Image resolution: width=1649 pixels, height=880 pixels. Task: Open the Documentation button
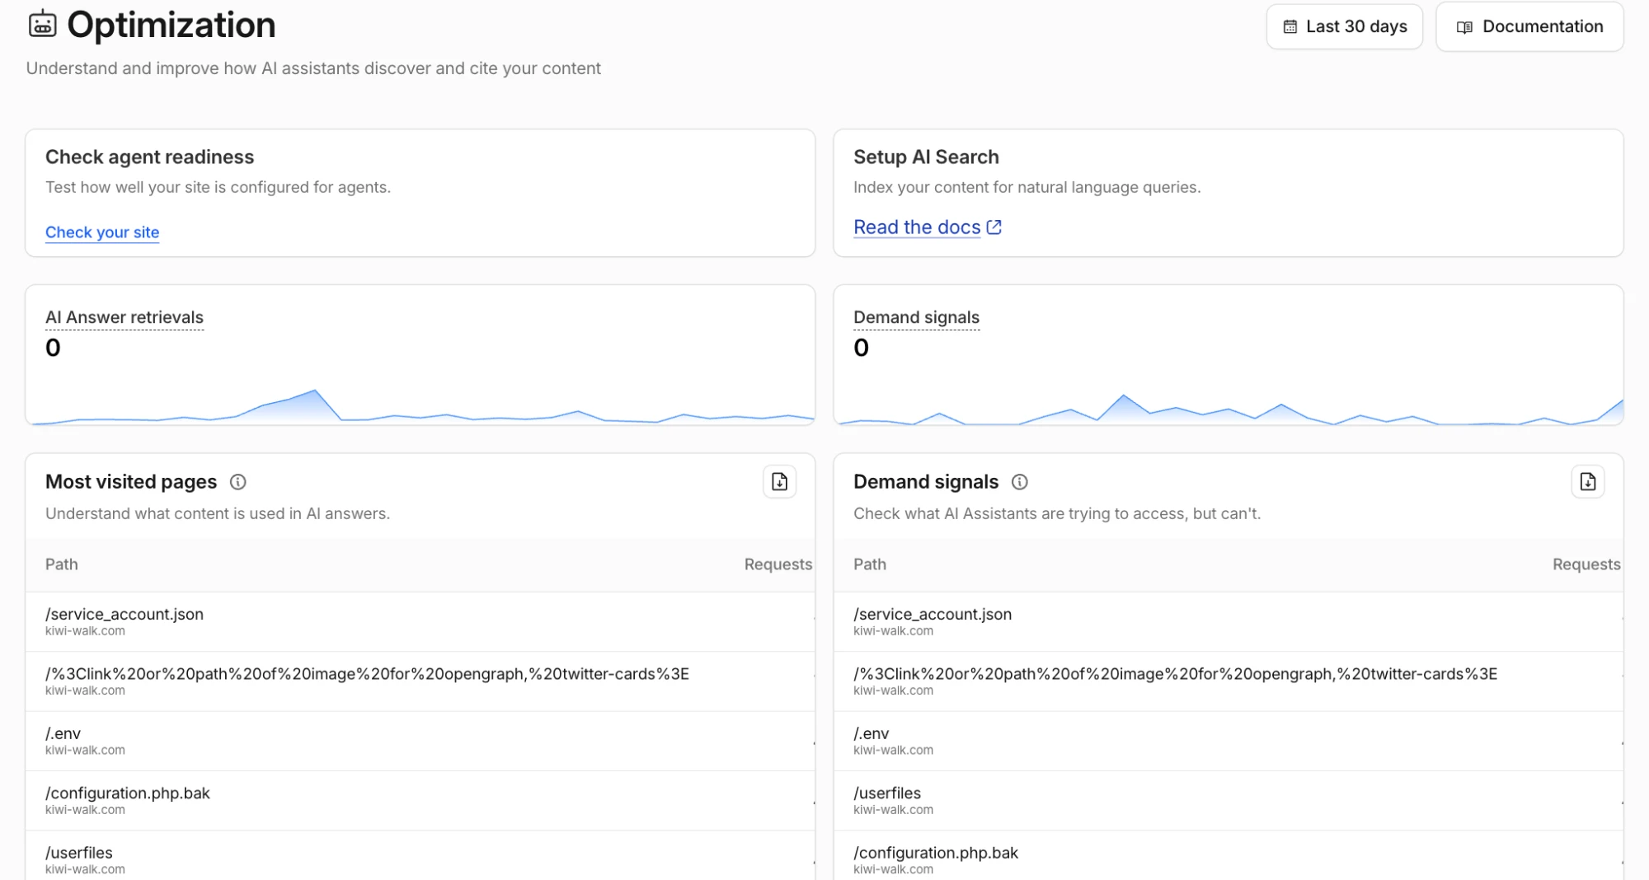[1529, 26]
